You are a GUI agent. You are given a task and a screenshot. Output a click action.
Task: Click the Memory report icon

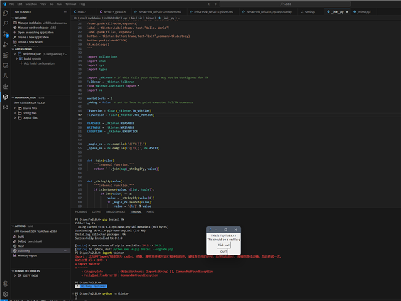(x=15, y=255)
